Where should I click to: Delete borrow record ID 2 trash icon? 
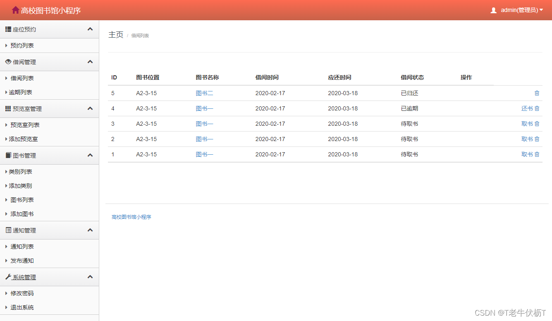537,139
